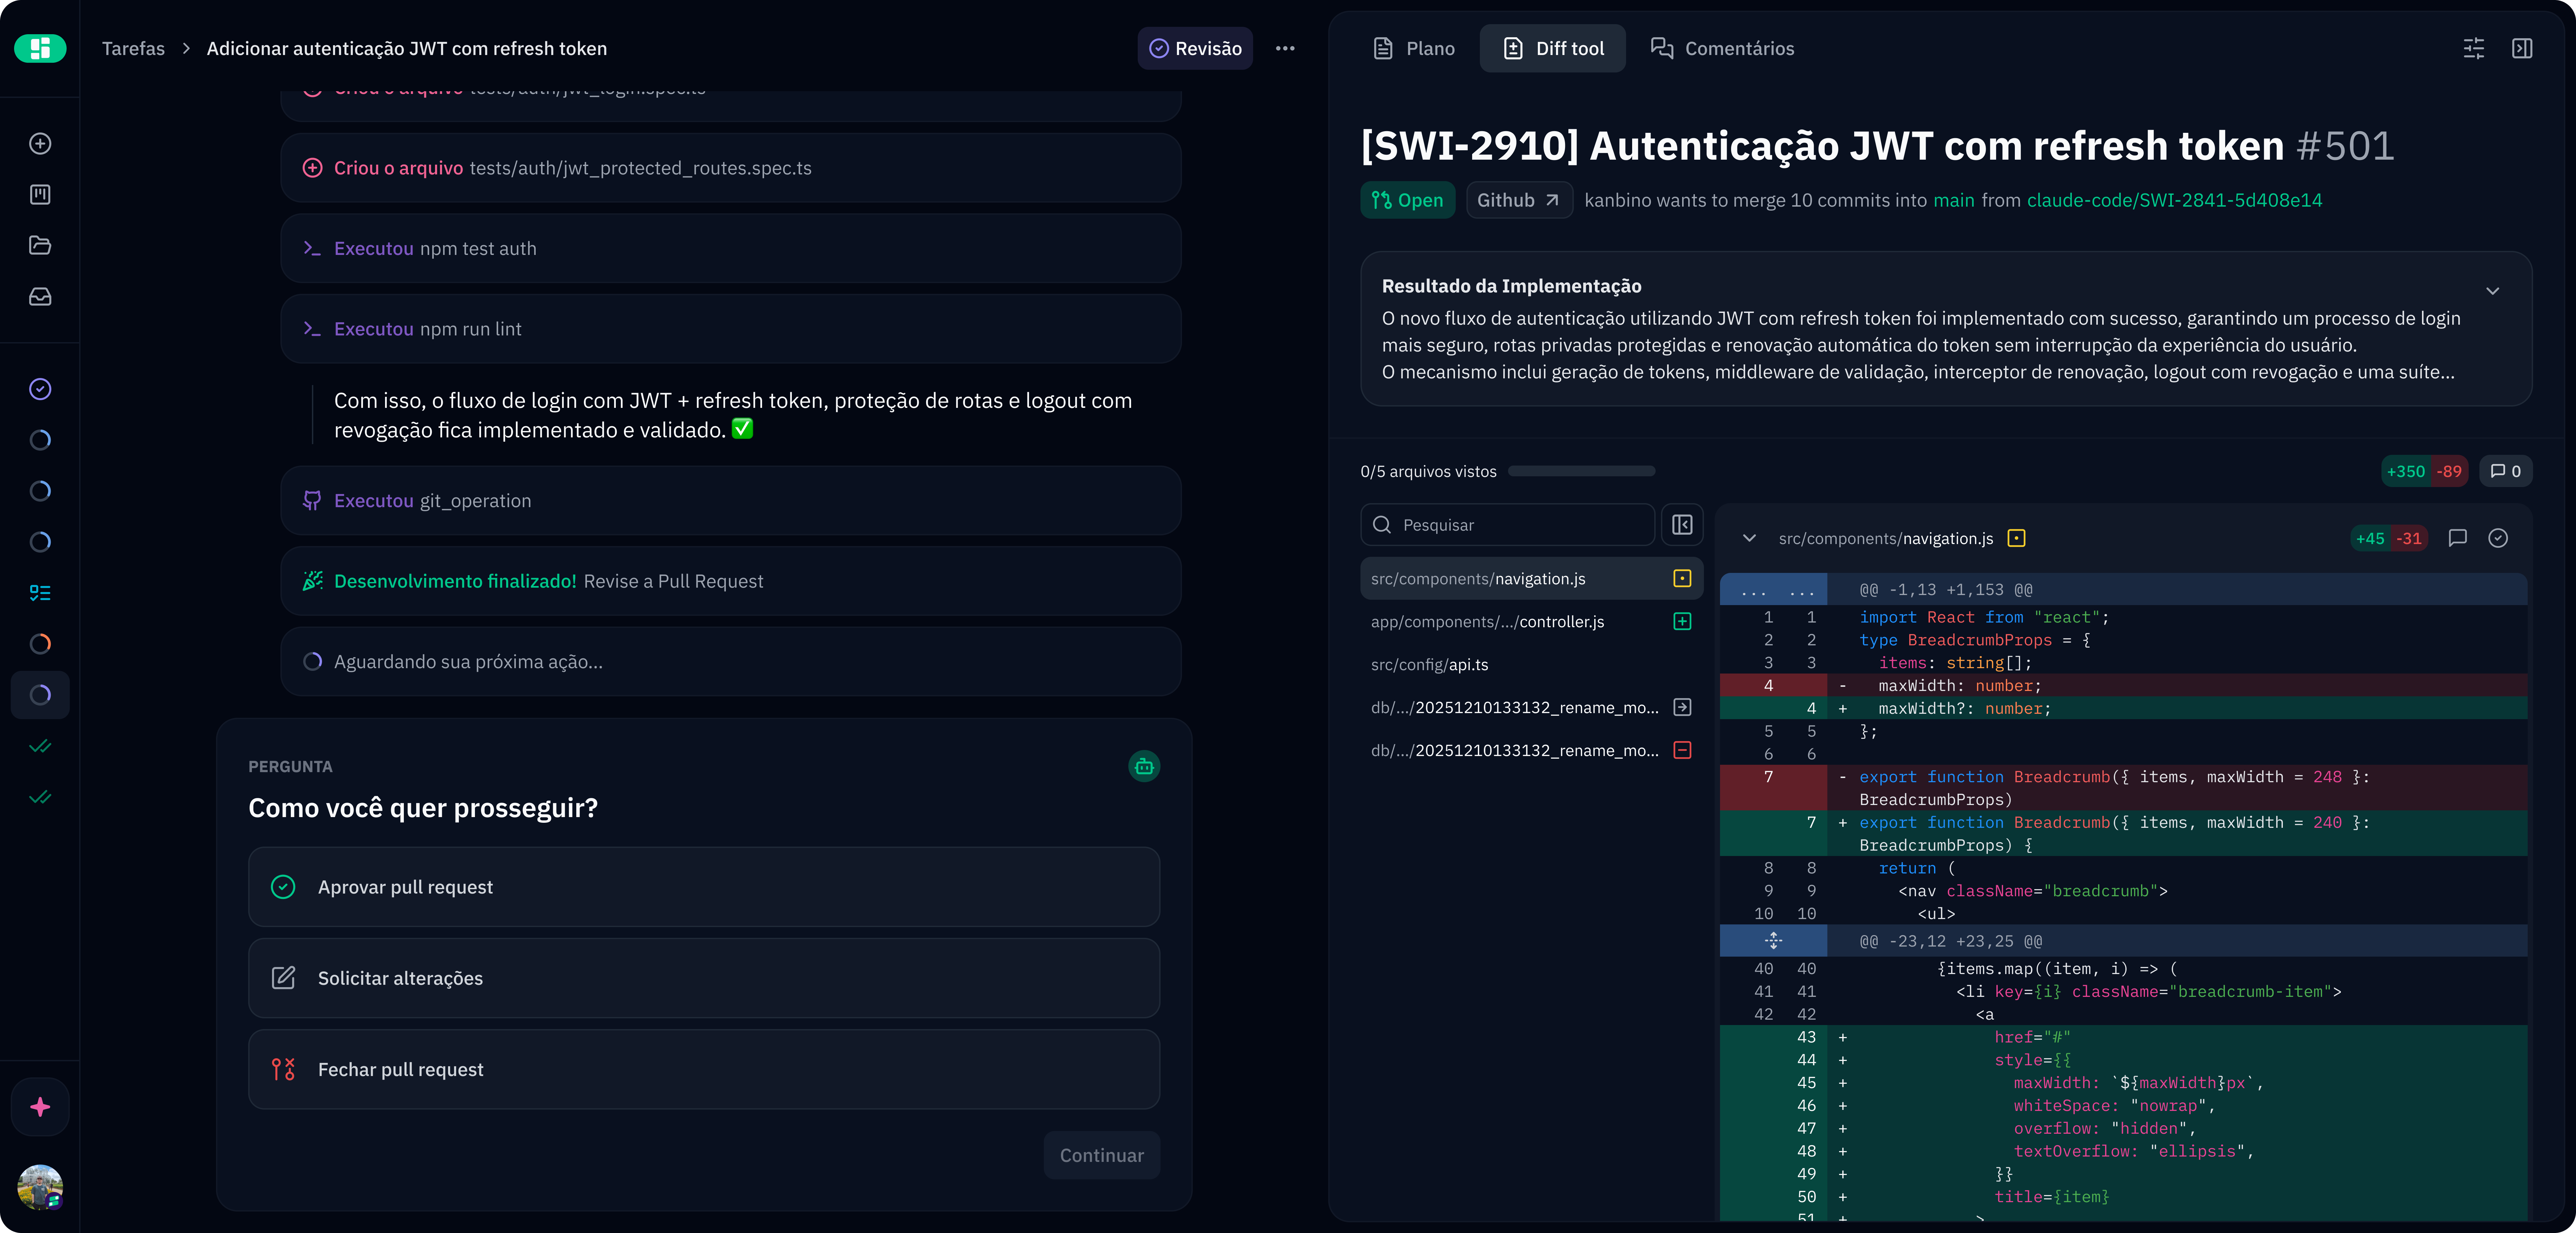Open the pull request on Github

[x=1518, y=200]
